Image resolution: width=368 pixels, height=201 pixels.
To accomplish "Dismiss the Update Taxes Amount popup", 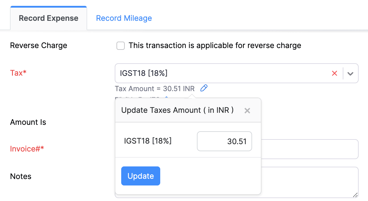I will coord(247,110).
